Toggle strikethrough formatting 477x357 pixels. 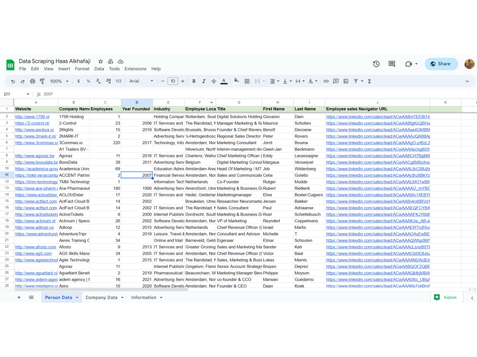[x=214, y=81]
